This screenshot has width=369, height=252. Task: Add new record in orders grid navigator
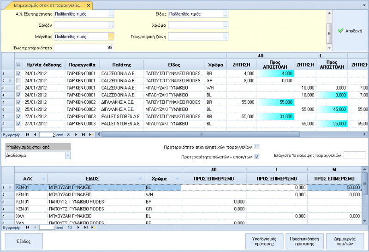coord(91,134)
